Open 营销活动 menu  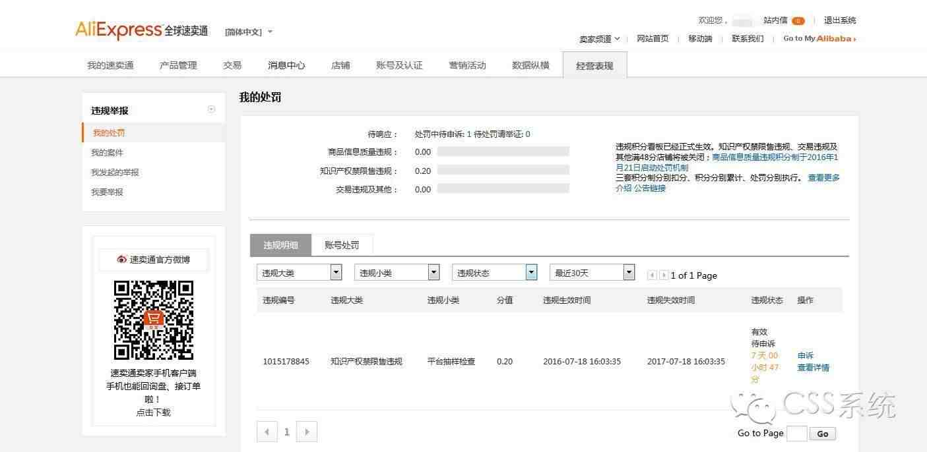(x=467, y=65)
